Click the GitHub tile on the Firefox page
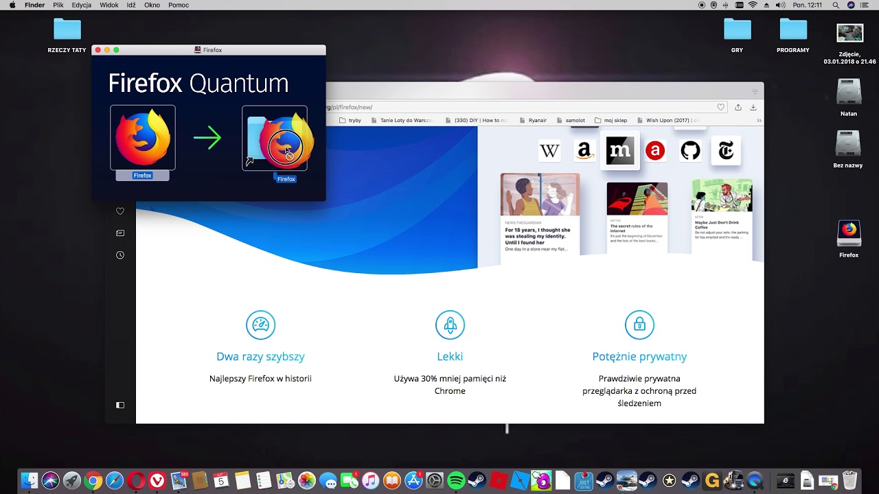The width and height of the screenshot is (879, 494). pos(690,151)
